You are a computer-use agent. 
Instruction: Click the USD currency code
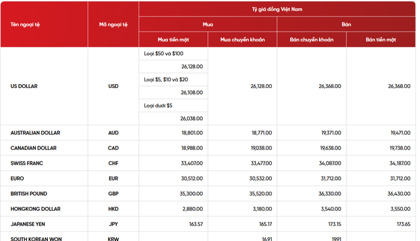click(114, 86)
